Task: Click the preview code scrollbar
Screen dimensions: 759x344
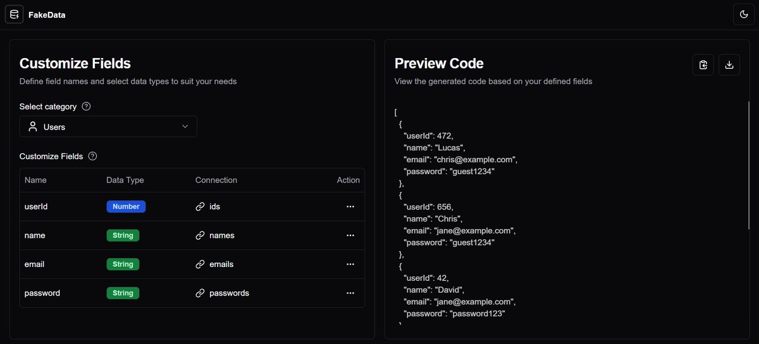Action: [x=750, y=165]
